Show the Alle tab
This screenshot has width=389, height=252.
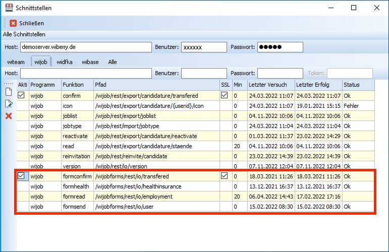(x=112, y=62)
